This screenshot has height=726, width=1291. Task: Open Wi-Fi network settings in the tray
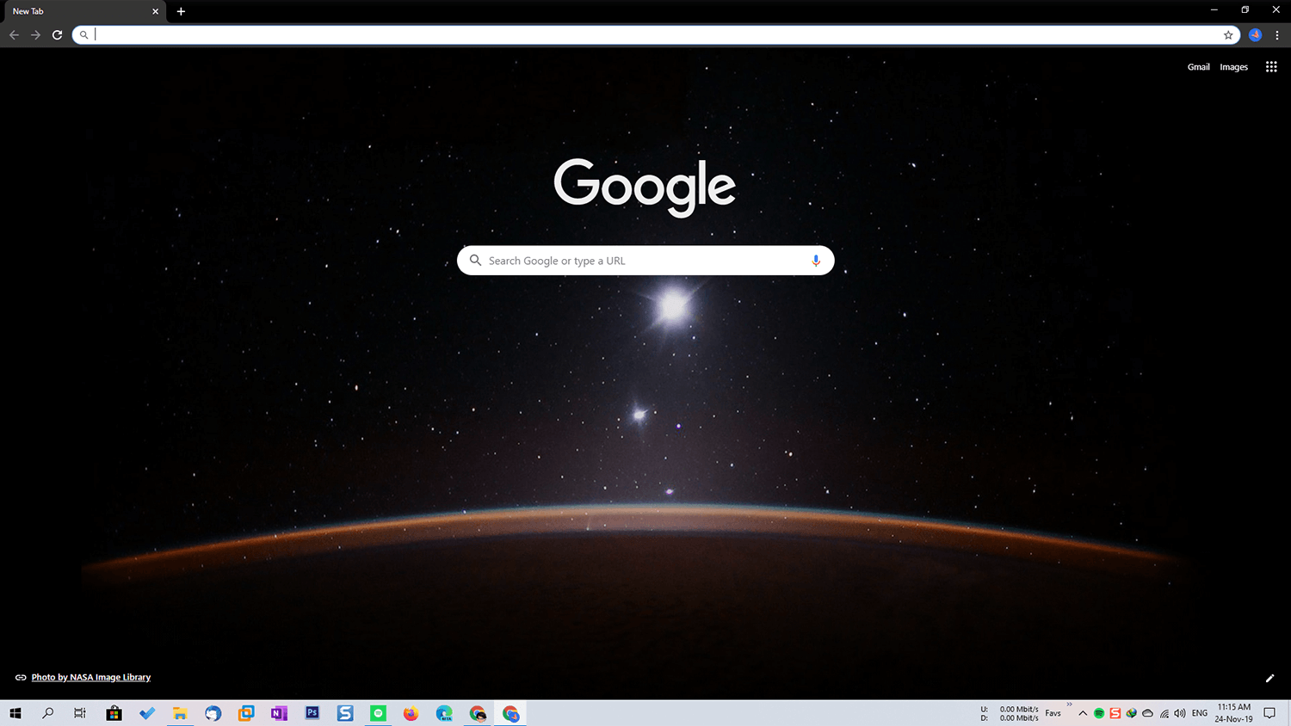pyautogui.click(x=1164, y=713)
